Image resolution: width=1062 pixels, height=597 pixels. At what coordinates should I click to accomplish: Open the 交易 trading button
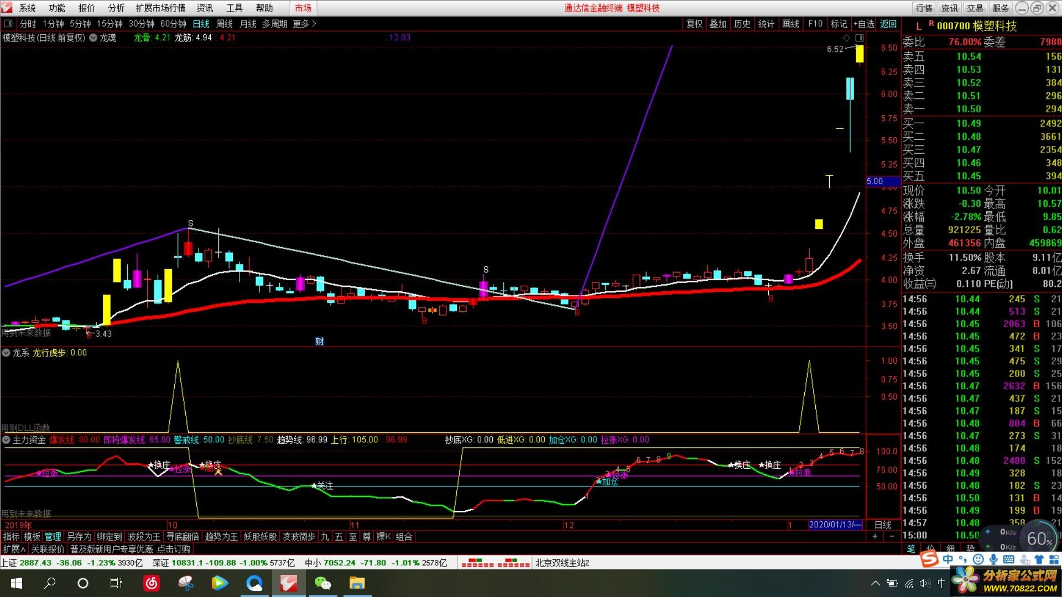[x=975, y=8]
